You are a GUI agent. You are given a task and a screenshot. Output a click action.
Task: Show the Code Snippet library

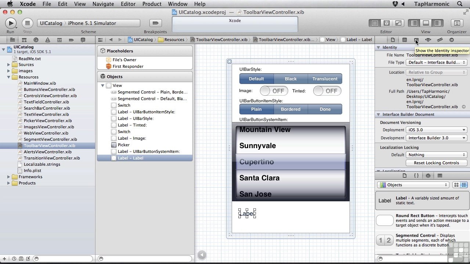point(416,176)
